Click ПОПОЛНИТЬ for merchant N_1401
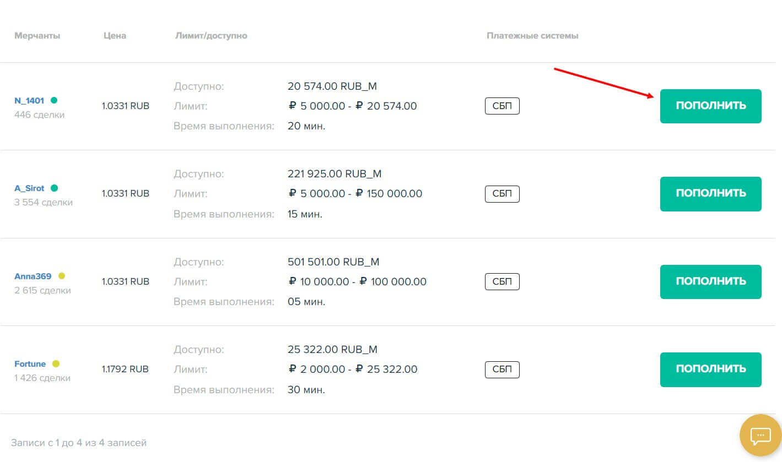 click(x=710, y=106)
